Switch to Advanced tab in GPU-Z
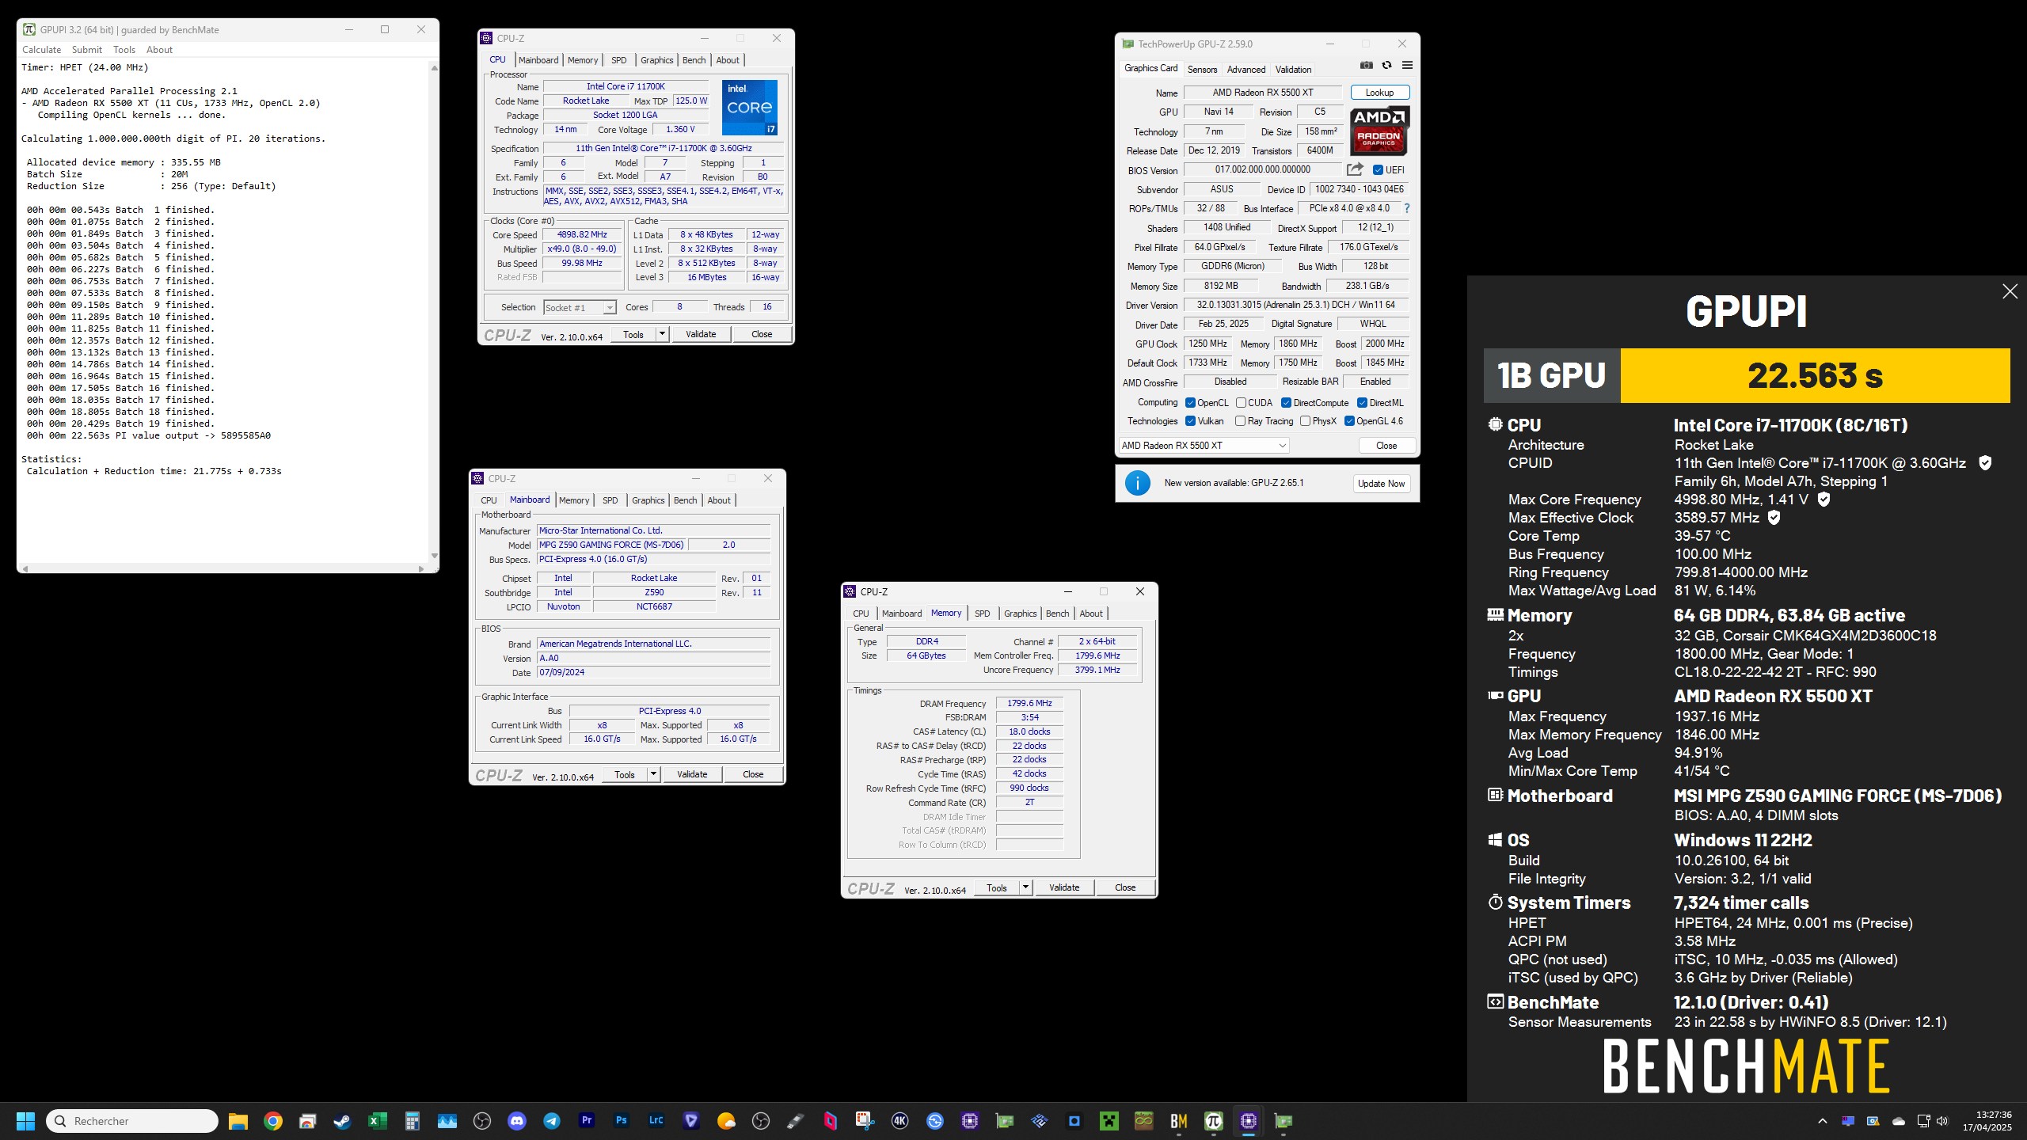 coord(1246,70)
